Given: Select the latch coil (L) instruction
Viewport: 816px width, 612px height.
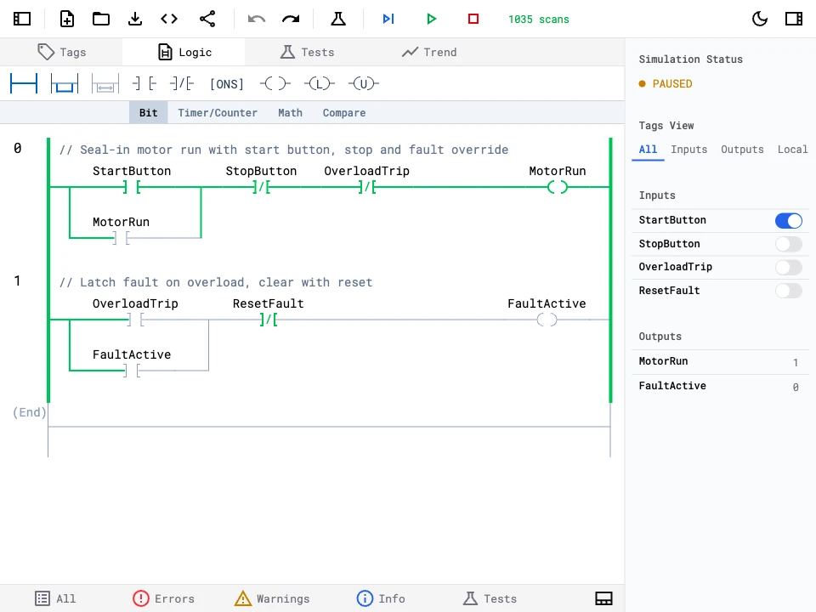Looking at the screenshot, I should [319, 83].
